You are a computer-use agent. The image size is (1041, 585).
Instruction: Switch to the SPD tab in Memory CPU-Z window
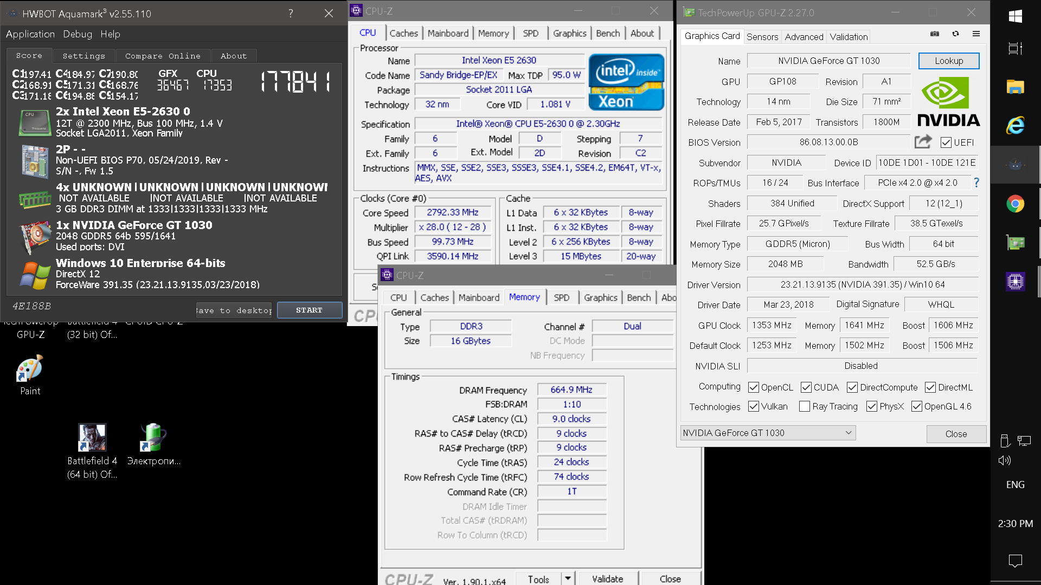click(562, 297)
